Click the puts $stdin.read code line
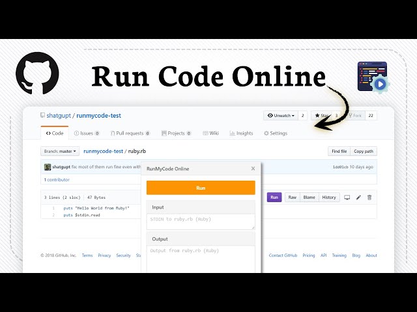 81,215
